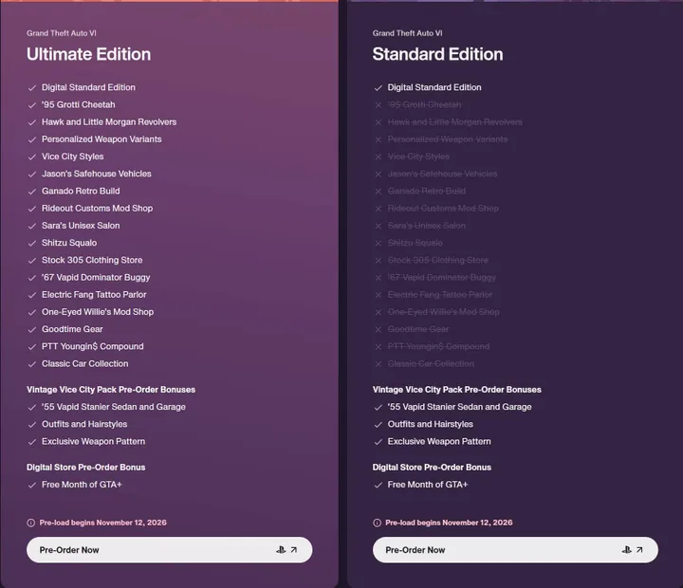Click Pre-load begins date text under Ultimate Edition

[102, 523]
